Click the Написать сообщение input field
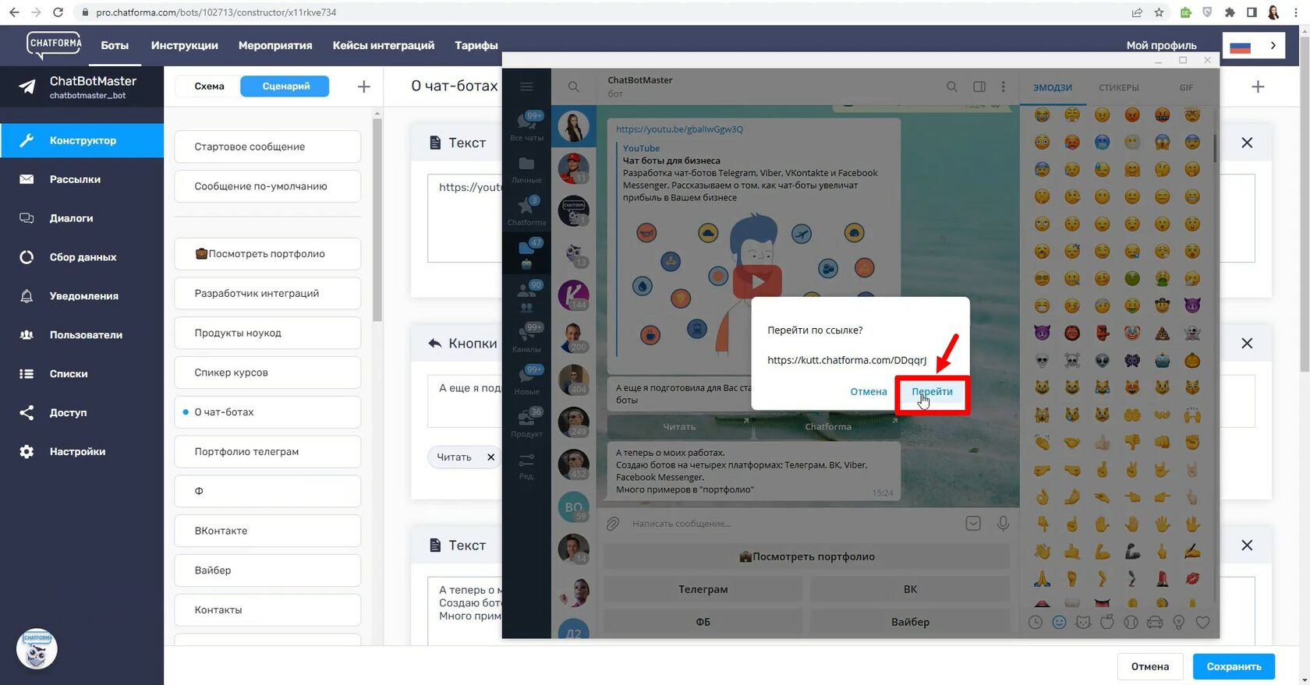Viewport: 1310px width, 685px height. [791, 524]
